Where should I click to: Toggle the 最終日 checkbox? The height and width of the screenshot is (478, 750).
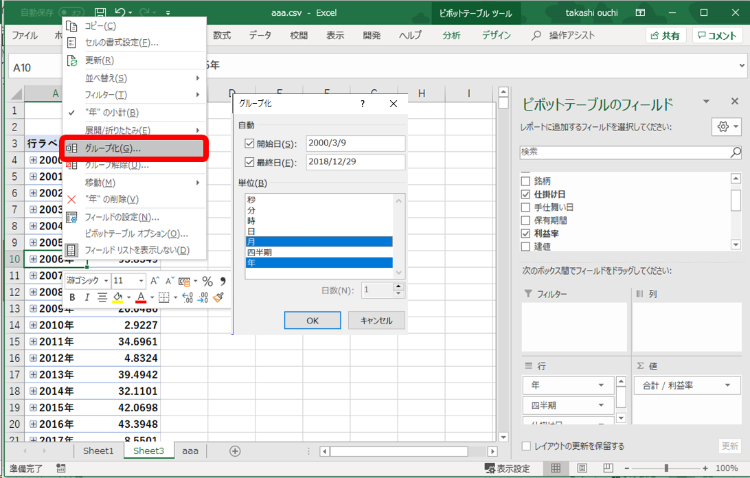249,162
